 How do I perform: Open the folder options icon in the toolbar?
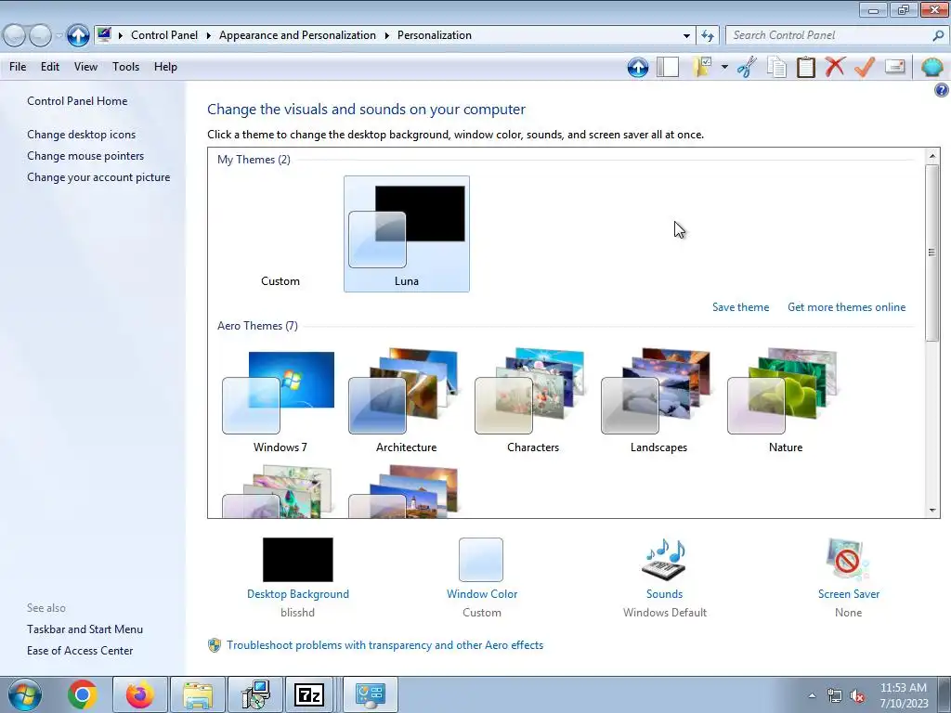pyautogui.click(x=702, y=67)
